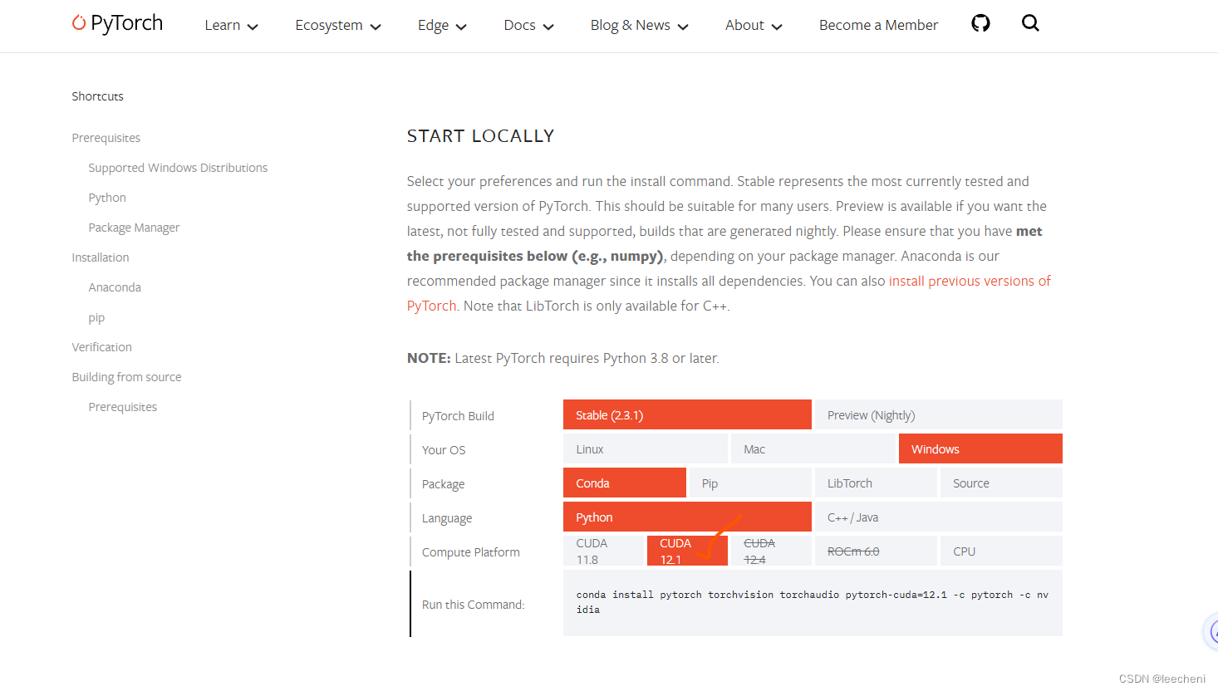Expand the Learn menu
This screenshot has height=691, width=1218.
click(x=232, y=25)
